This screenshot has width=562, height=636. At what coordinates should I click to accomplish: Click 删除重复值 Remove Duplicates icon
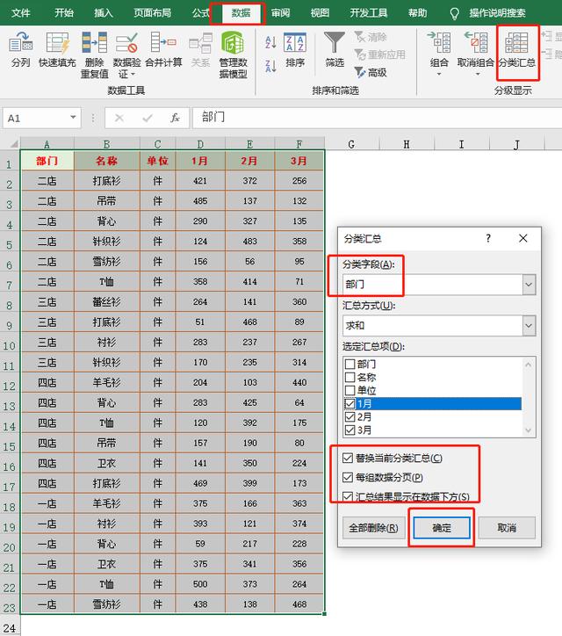pos(94,50)
